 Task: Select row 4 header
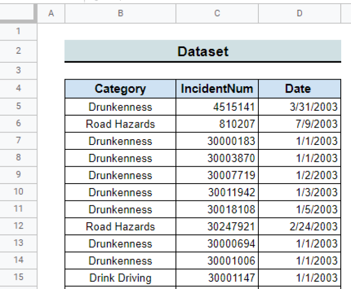(18, 88)
